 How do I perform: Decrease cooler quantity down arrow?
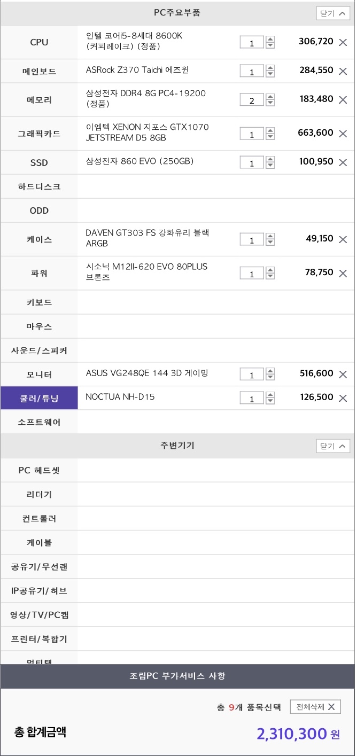point(270,401)
